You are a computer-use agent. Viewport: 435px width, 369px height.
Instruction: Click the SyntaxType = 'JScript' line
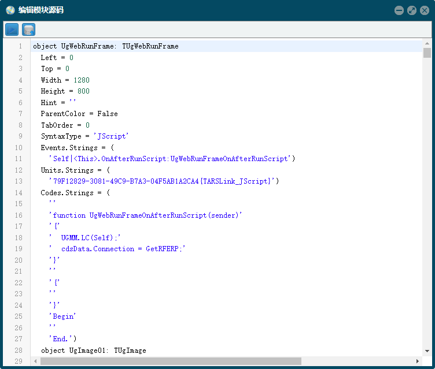(84, 136)
